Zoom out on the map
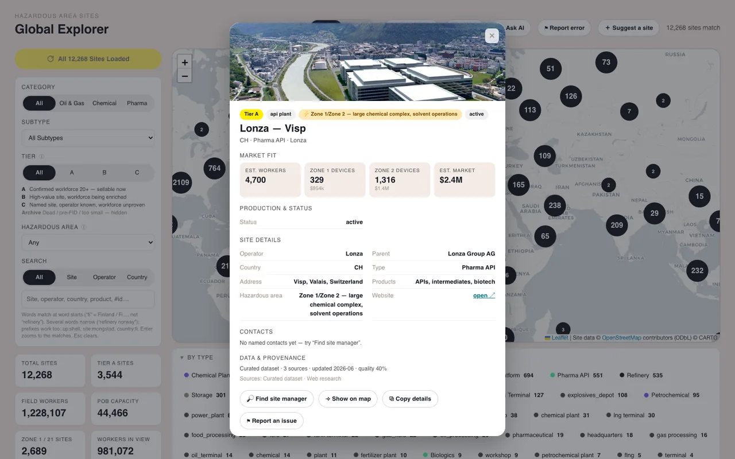Screen dimensions: 735x459 [184, 76]
